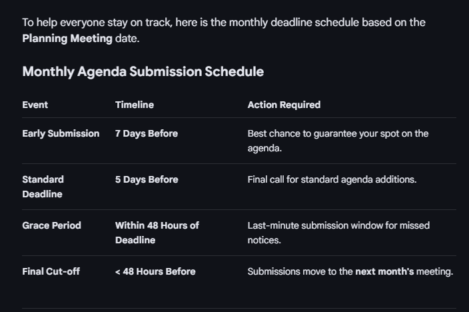The width and height of the screenshot is (469, 312).
Task: Click the 'Within 48 Hours of Deadline' cell
Action: point(157,233)
